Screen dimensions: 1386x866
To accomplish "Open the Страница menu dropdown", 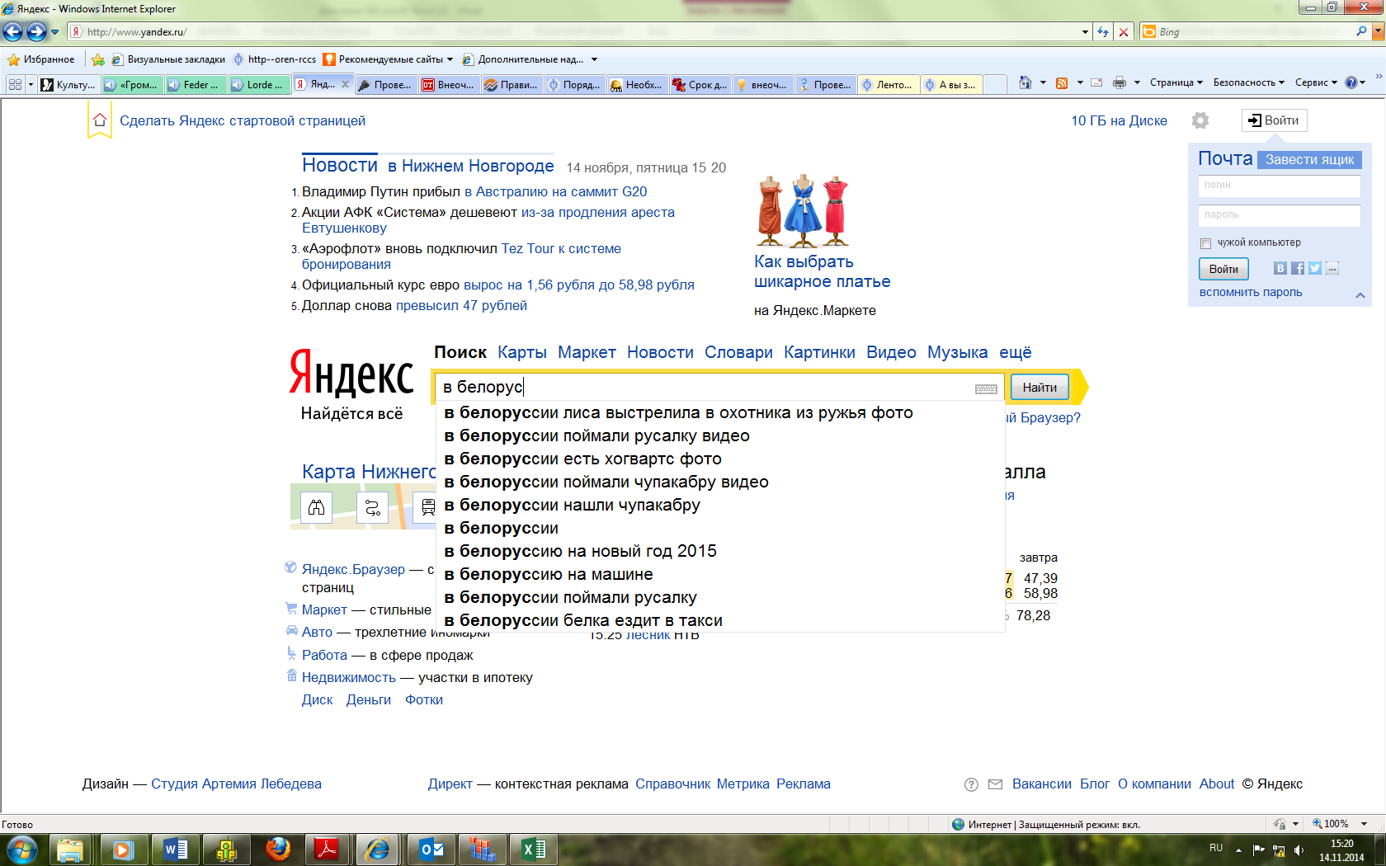I will (1176, 82).
